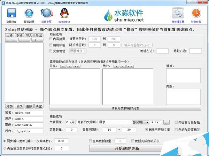
Task: Open the 自动识别 encoding dropdown
Action: pyautogui.click(x=140, y=122)
